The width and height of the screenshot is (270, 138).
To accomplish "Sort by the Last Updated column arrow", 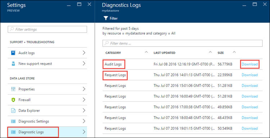I will point(210,52).
